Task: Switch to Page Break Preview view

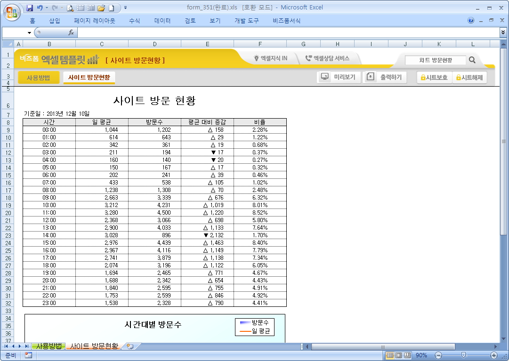Action: pos(407,355)
